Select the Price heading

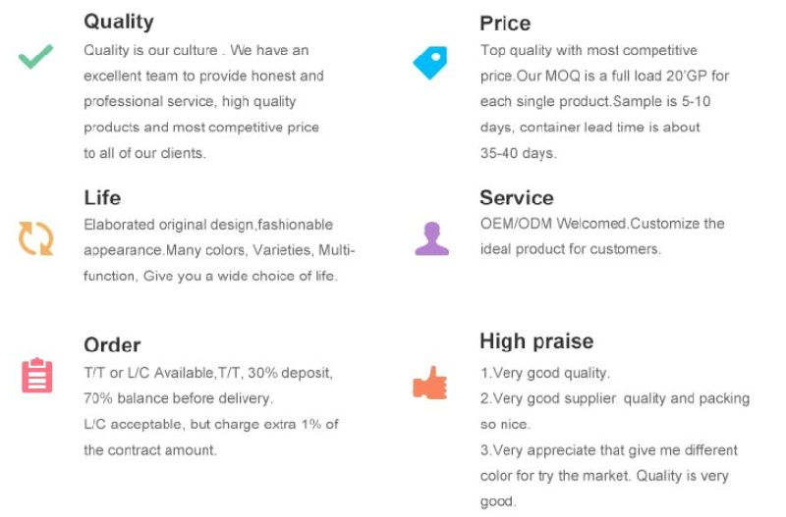pos(505,23)
